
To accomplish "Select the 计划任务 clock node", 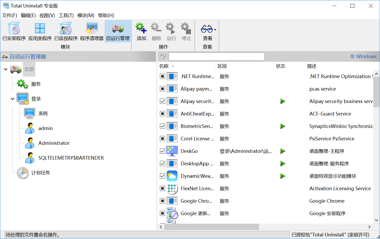I will (23, 173).
